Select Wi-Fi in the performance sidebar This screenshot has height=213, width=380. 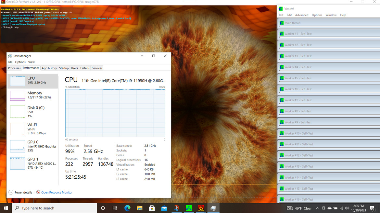[x=33, y=129]
